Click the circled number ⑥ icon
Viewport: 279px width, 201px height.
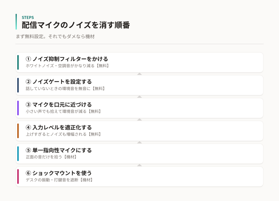[x=28, y=173]
